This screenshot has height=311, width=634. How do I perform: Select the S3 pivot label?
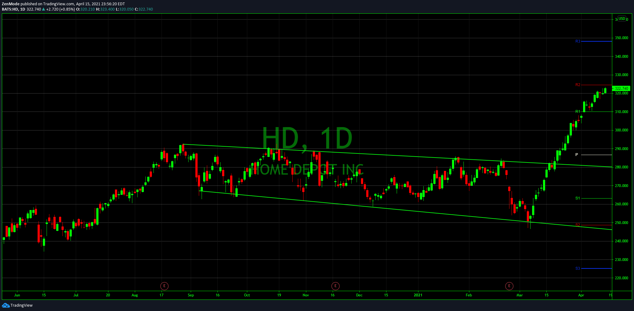click(578, 268)
